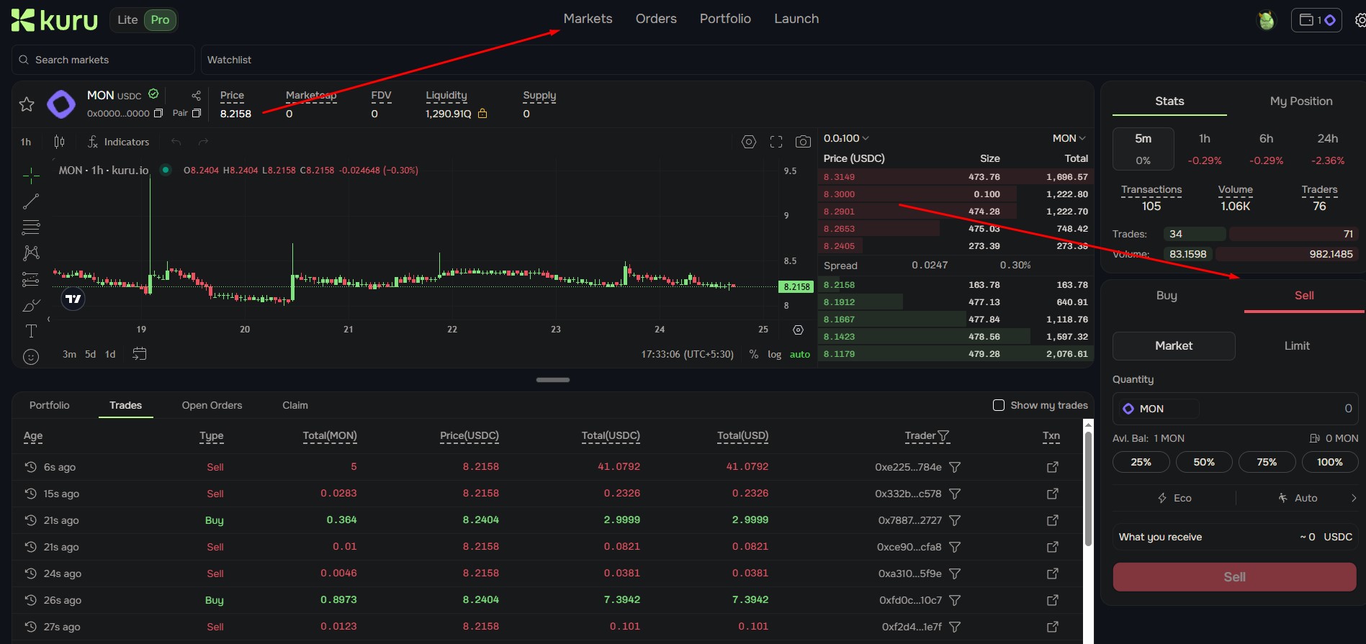Open the MON size unit dropdown
This screenshot has height=644, width=1366.
1069,138
